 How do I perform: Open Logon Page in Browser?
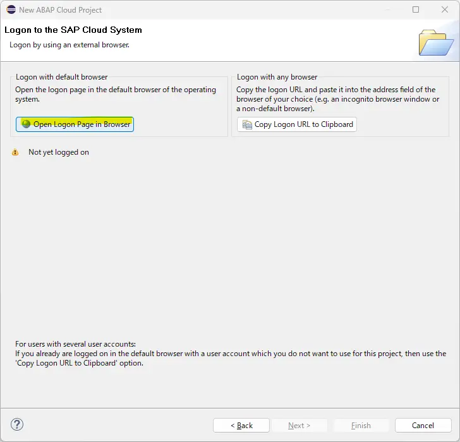pyautogui.click(x=75, y=124)
